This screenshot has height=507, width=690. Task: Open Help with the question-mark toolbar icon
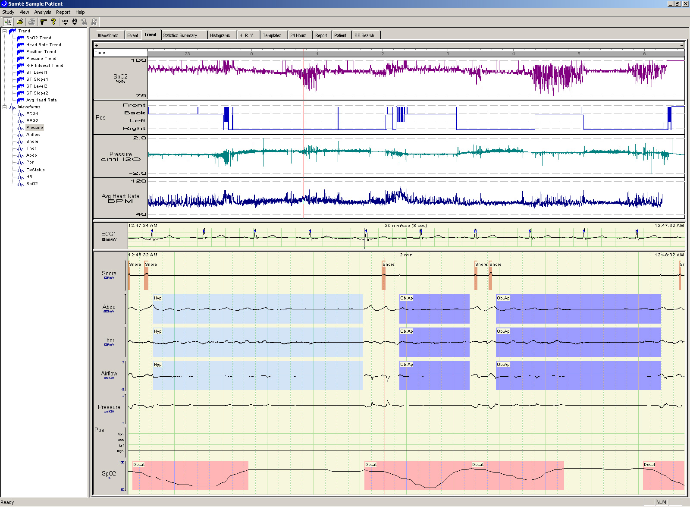53,21
